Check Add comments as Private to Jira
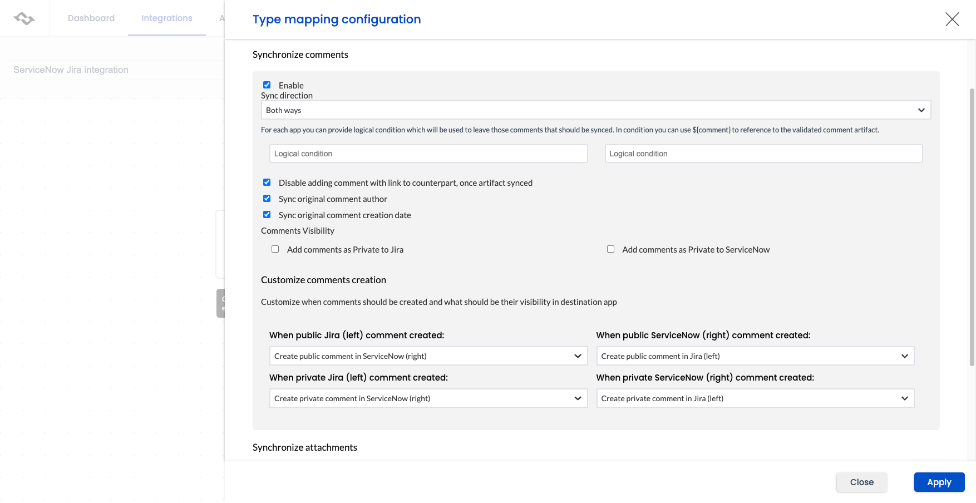Image resolution: width=976 pixels, height=503 pixels. 275,249
